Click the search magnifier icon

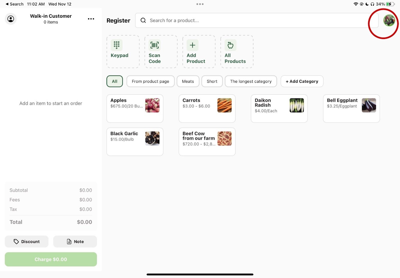coord(143,20)
